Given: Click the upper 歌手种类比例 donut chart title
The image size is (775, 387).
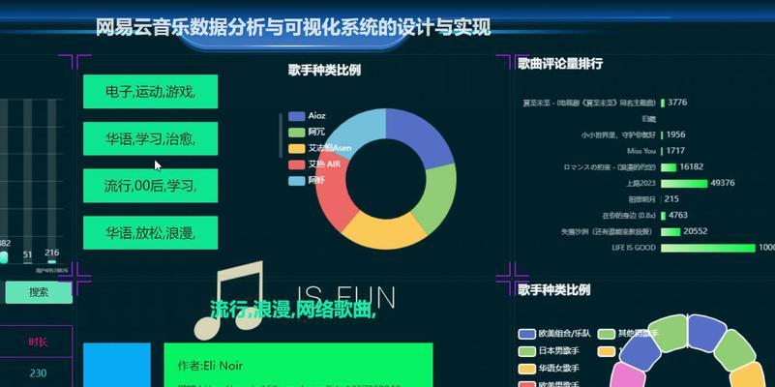Looking at the screenshot, I should [x=325, y=71].
